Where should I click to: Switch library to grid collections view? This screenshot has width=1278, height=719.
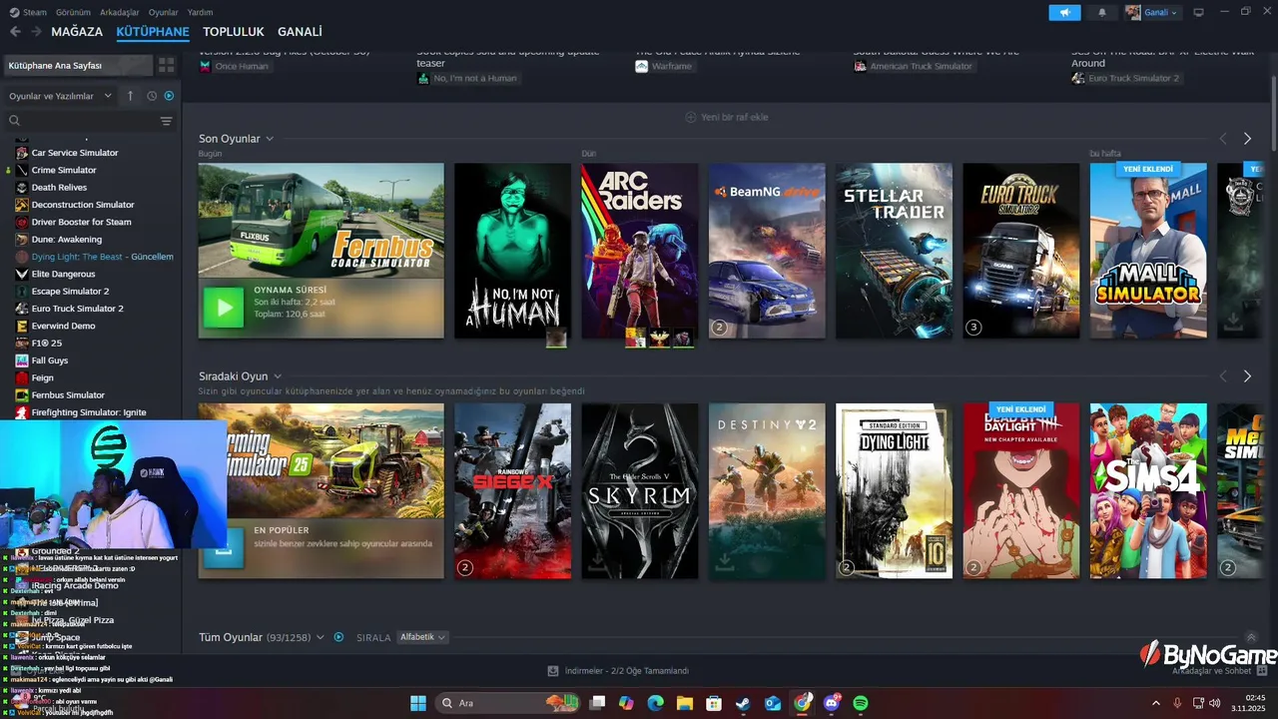point(166,65)
